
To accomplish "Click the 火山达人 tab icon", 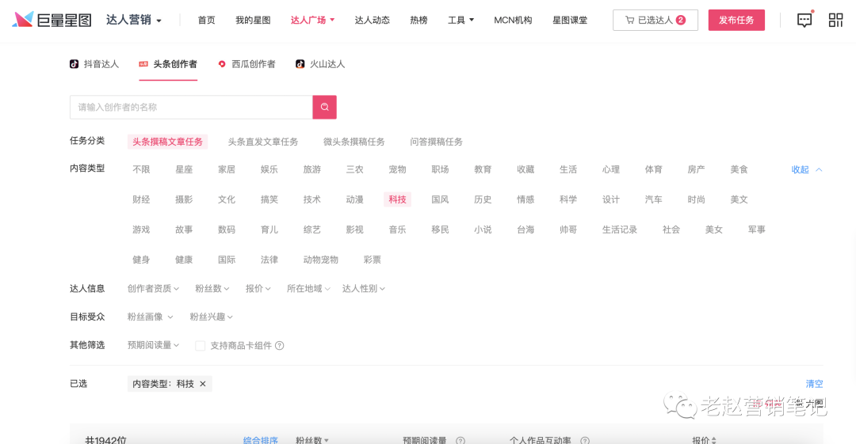I will click(300, 64).
